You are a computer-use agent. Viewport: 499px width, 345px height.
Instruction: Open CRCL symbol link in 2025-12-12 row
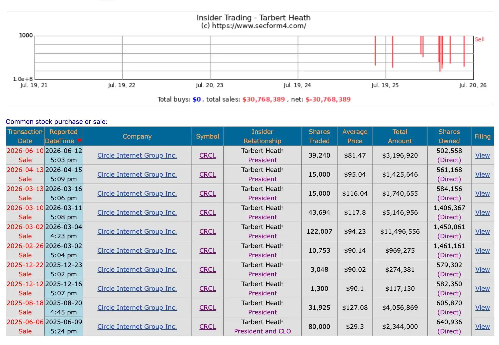tap(207, 288)
